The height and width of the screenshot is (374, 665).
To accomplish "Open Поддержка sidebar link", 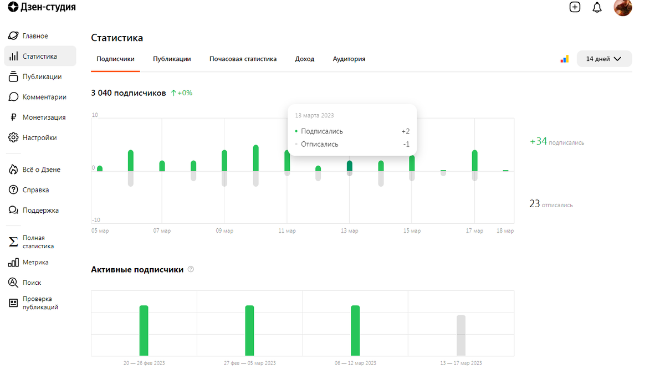I will [x=40, y=211].
